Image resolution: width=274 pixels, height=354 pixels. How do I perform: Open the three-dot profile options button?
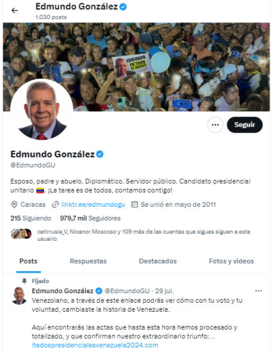[x=215, y=125]
